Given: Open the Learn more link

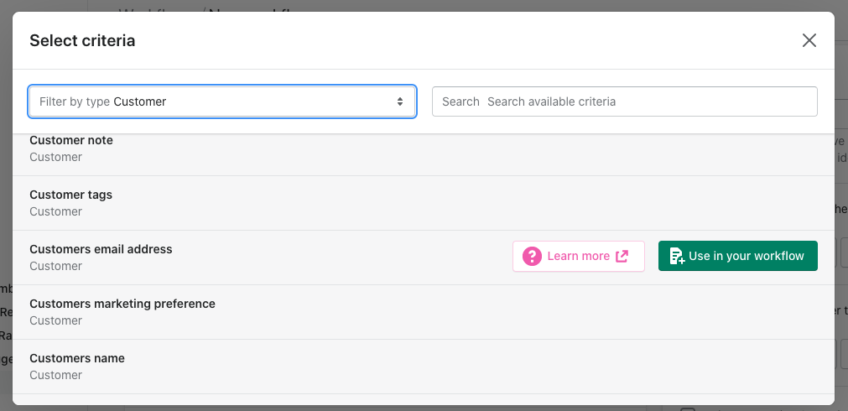Looking at the screenshot, I should (579, 257).
